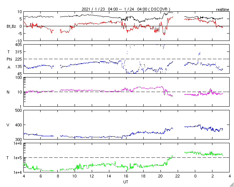This screenshot has height=187, width=234.
Task: Click the 'Bt,Bz' axis label
Action: click(11, 27)
